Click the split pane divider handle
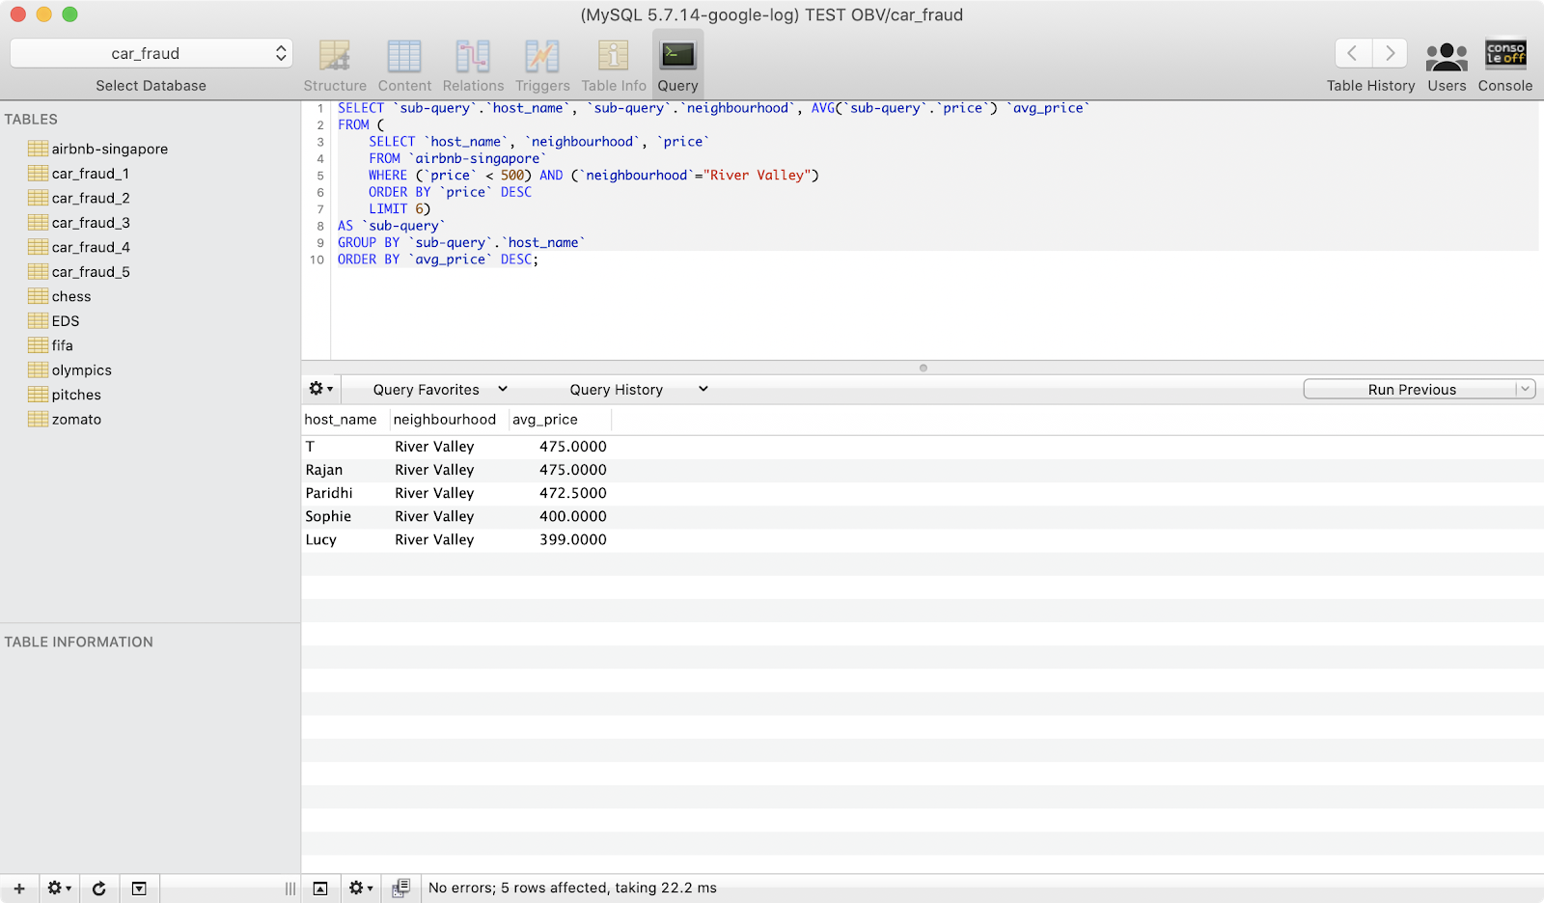The width and height of the screenshot is (1544, 903). [923, 368]
